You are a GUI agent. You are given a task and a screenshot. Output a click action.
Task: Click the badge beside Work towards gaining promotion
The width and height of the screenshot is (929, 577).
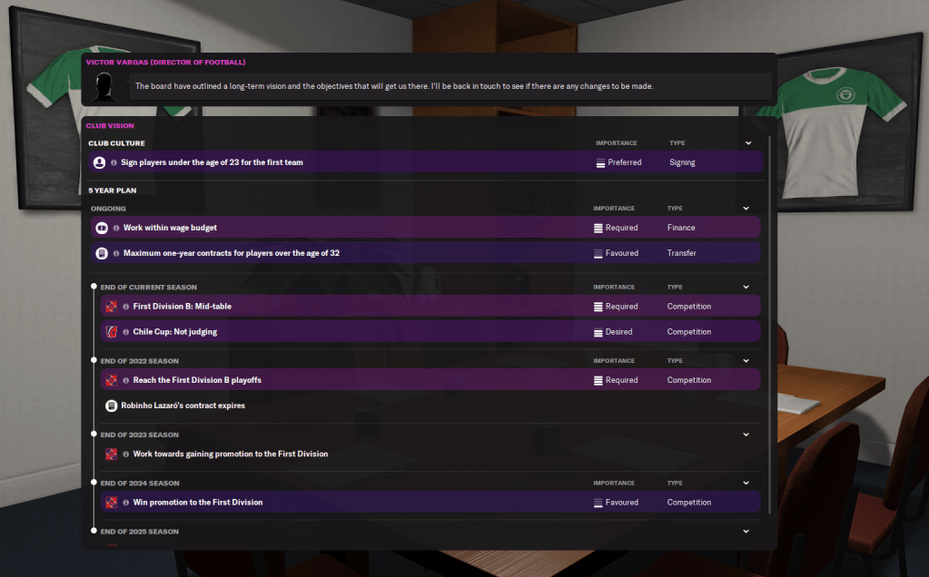(x=112, y=454)
